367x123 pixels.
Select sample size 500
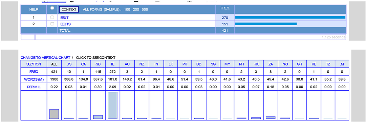coord(145,10)
